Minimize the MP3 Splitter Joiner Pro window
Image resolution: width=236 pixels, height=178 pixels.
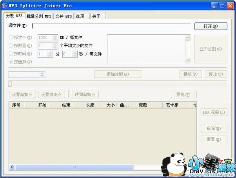[x=214, y=6]
